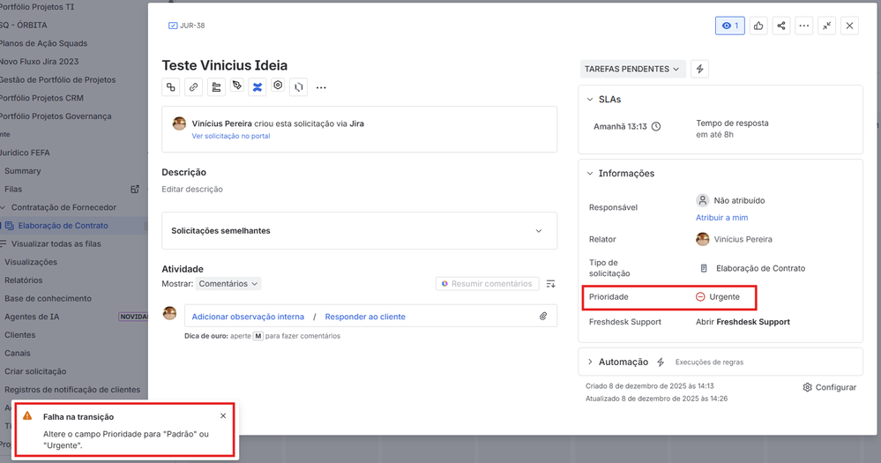Select Jurídico FEFA project in sidebar

pos(26,153)
